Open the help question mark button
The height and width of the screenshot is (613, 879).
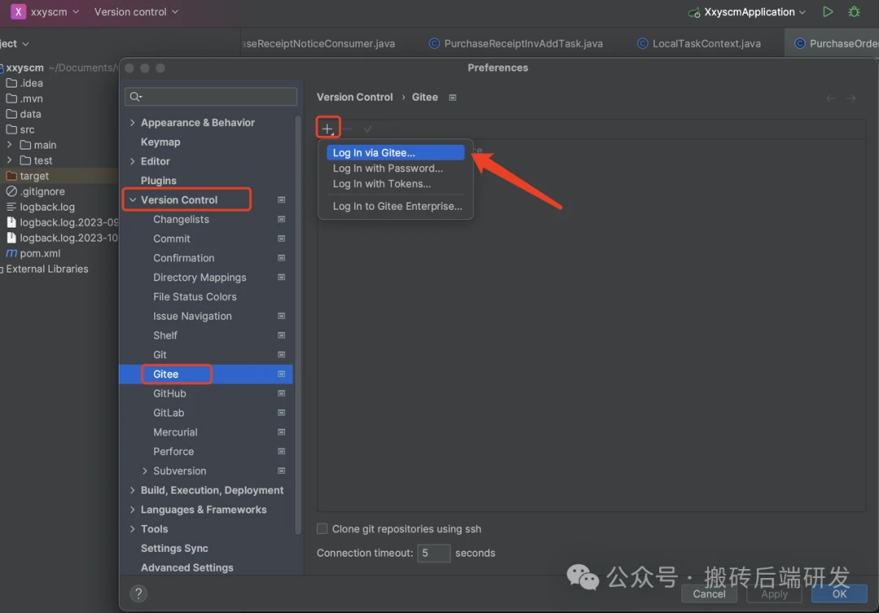click(138, 593)
